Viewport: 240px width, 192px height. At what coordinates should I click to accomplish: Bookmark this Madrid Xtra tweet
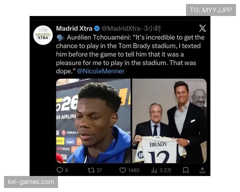point(186,170)
